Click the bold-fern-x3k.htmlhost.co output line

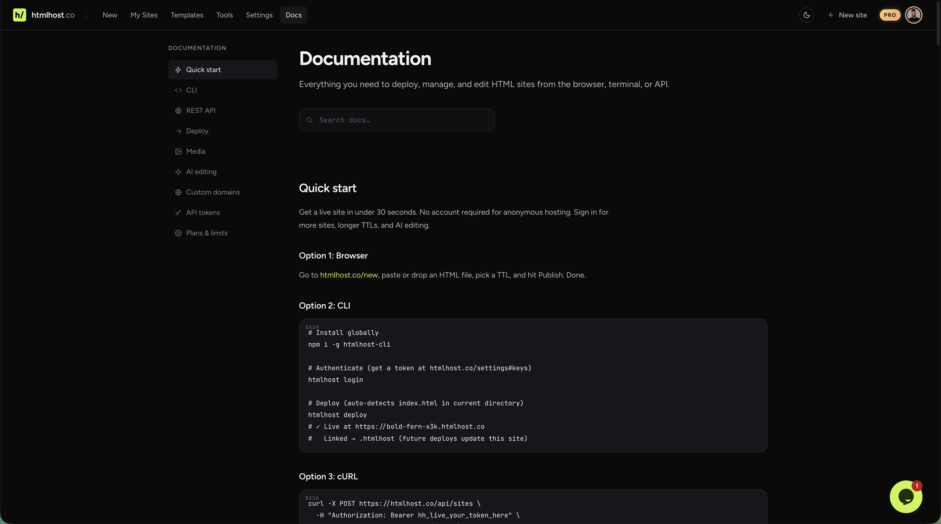(396, 427)
